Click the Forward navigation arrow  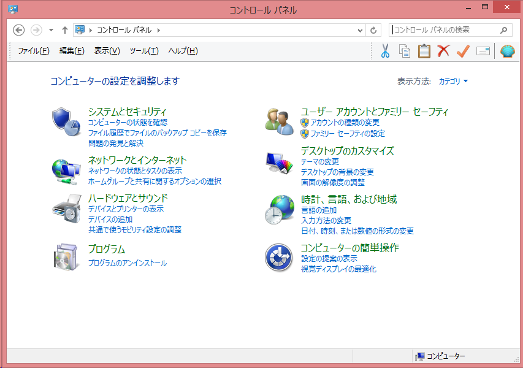coord(36,30)
